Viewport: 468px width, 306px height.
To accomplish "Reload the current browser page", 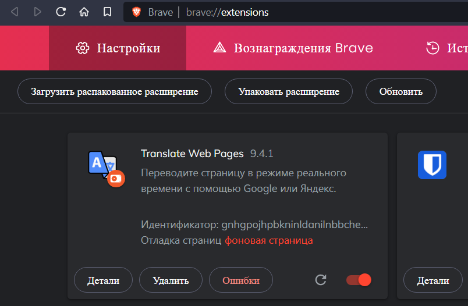I will (x=61, y=12).
